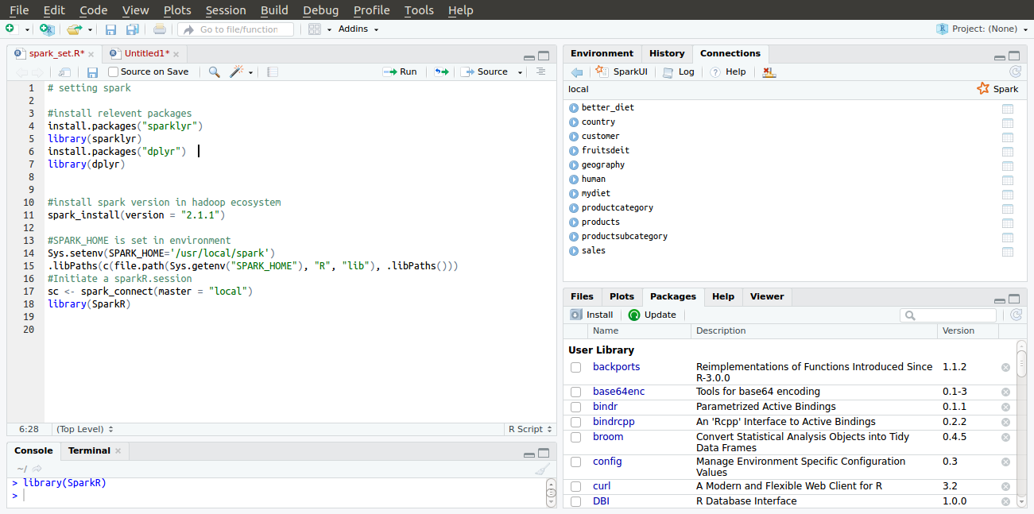Switch to the History tab
Screen dimensions: 1034x514
coord(666,53)
